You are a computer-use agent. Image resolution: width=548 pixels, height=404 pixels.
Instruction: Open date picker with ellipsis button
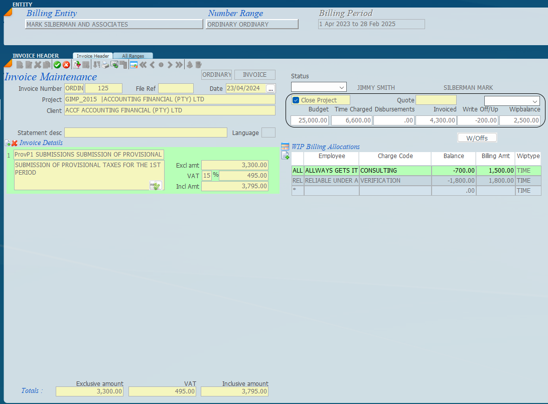click(x=271, y=89)
